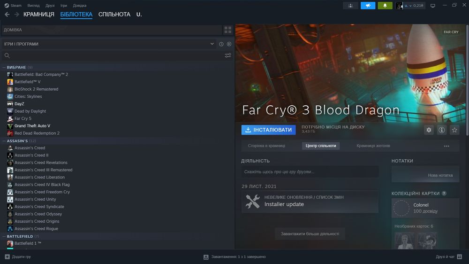The width and height of the screenshot is (469, 264).
Task: Collapse the ASSASSIN'S category
Action: tap(4, 141)
